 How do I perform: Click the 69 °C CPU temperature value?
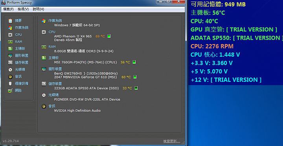pyautogui.click(x=100, y=36)
